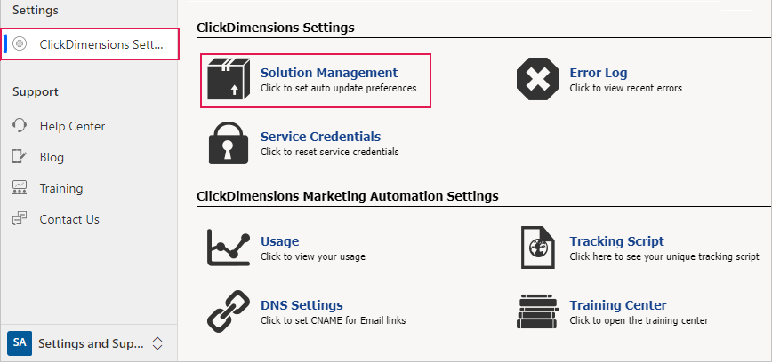
Task: Open the DNS Settings link
Action: point(302,304)
